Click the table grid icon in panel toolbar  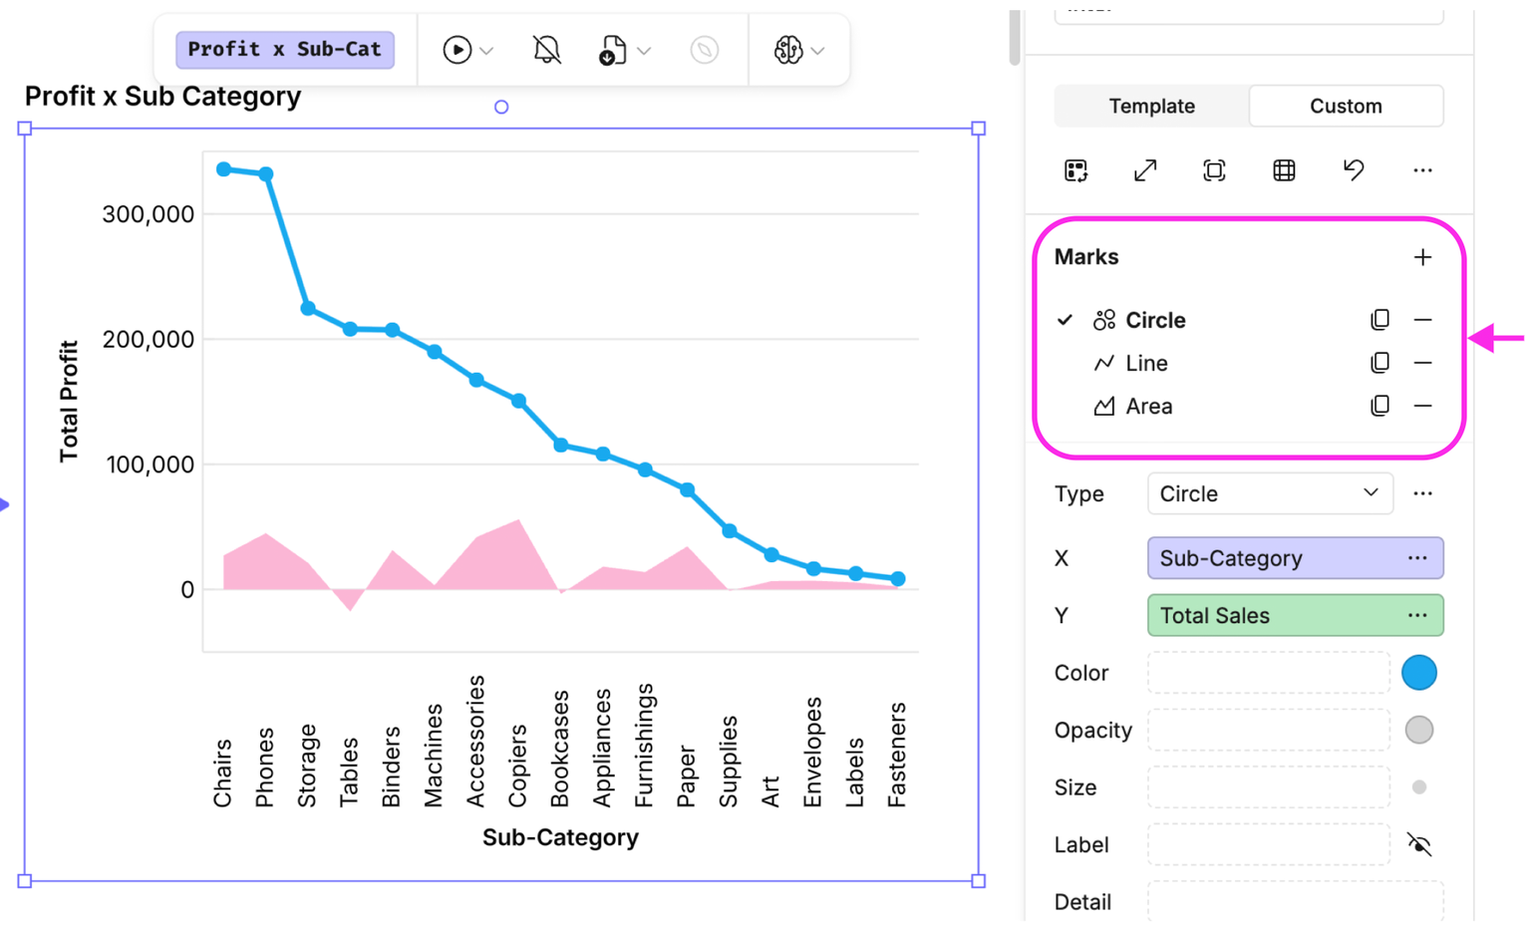point(1284,170)
